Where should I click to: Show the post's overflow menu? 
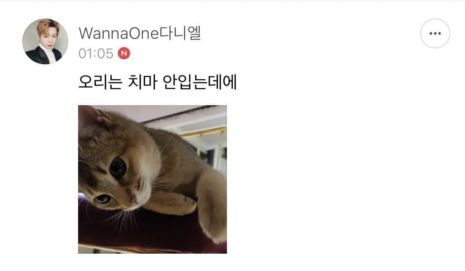pyautogui.click(x=435, y=33)
